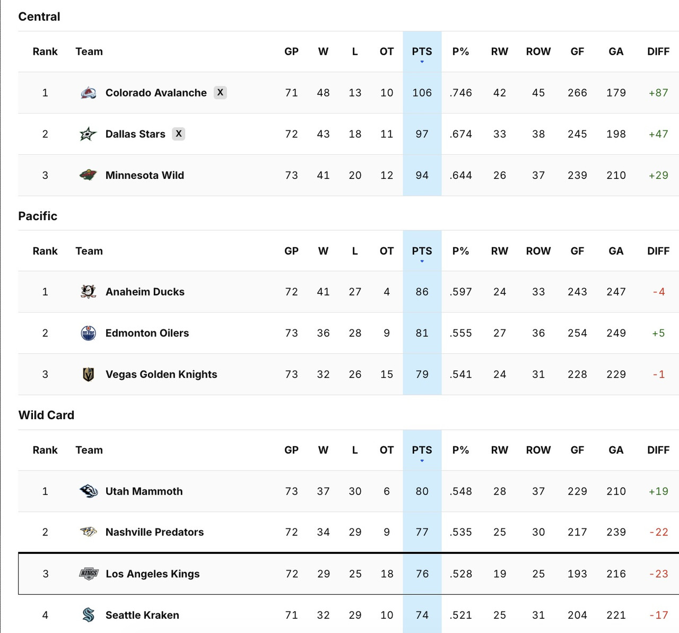Click the Anaheim Ducks logo

coord(88,291)
